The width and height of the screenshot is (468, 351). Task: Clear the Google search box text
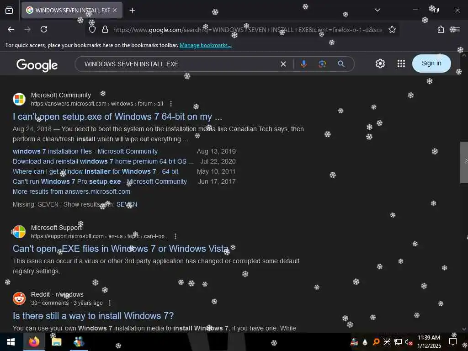(x=283, y=64)
